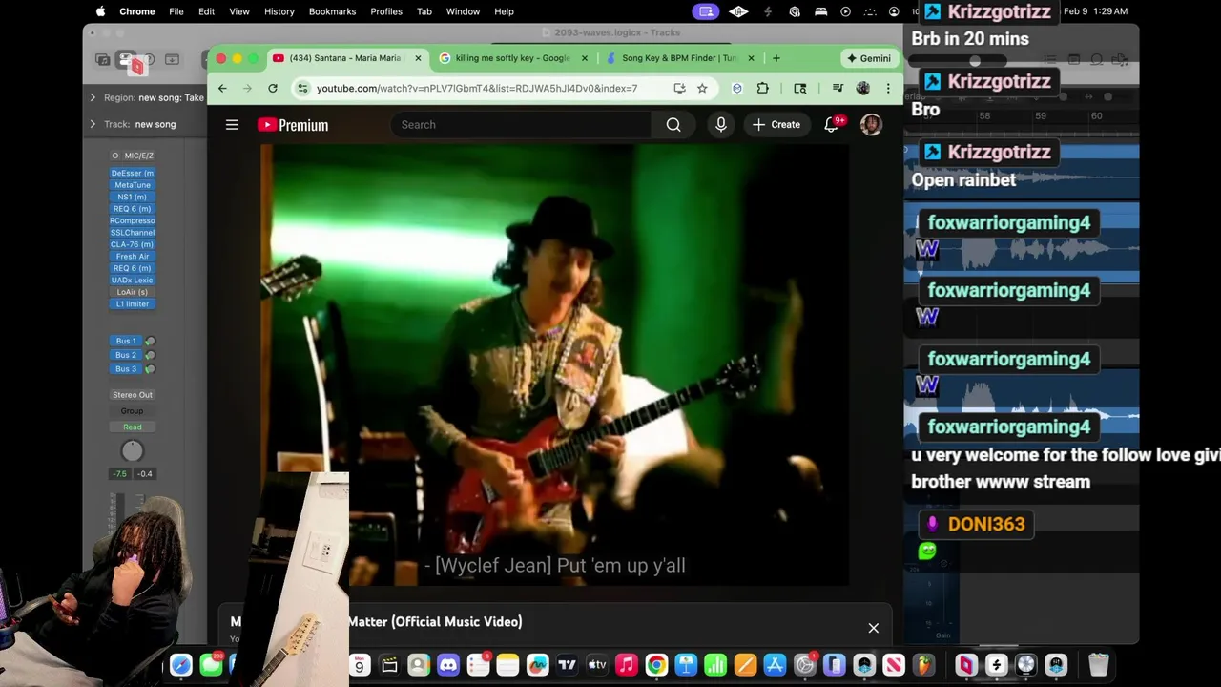
Task: Open Logic's loop browser icon
Action: click(x=1097, y=60)
